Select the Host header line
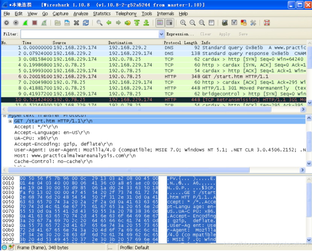 [75, 156]
